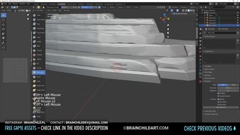Select the Smooth brush
This screenshot has width=240, height=135.
click(38, 55)
